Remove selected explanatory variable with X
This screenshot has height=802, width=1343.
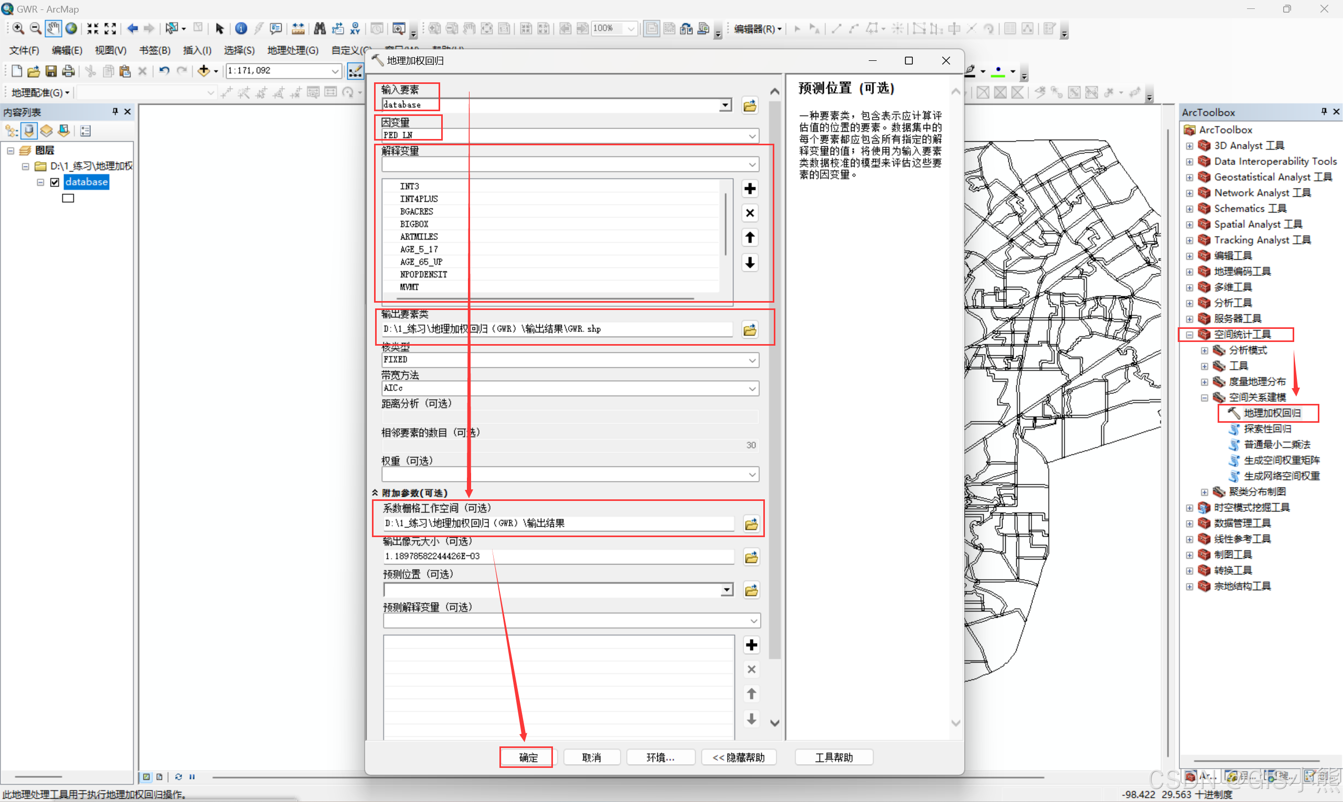pyautogui.click(x=750, y=213)
